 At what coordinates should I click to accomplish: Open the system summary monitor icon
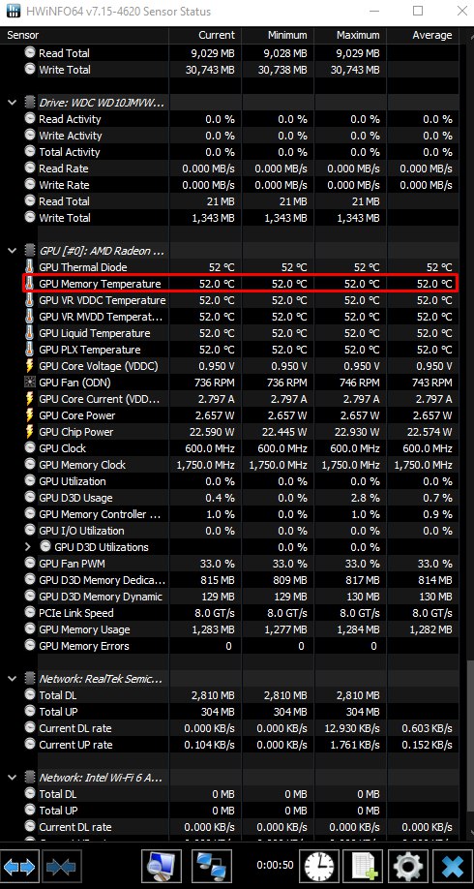tap(162, 866)
